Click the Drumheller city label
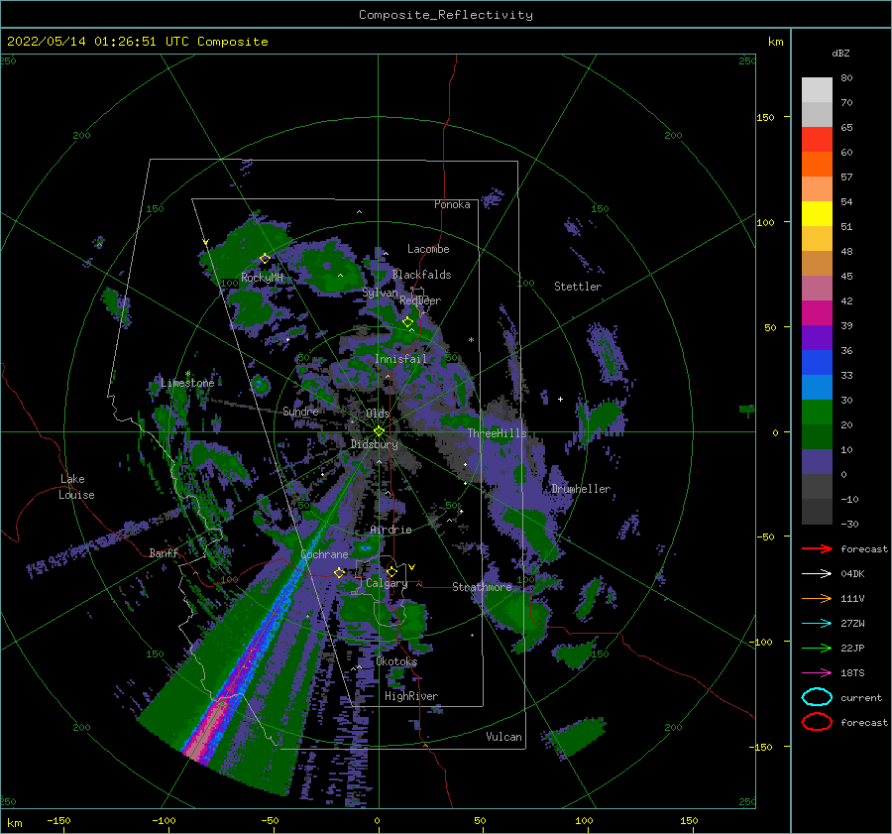 (581, 489)
